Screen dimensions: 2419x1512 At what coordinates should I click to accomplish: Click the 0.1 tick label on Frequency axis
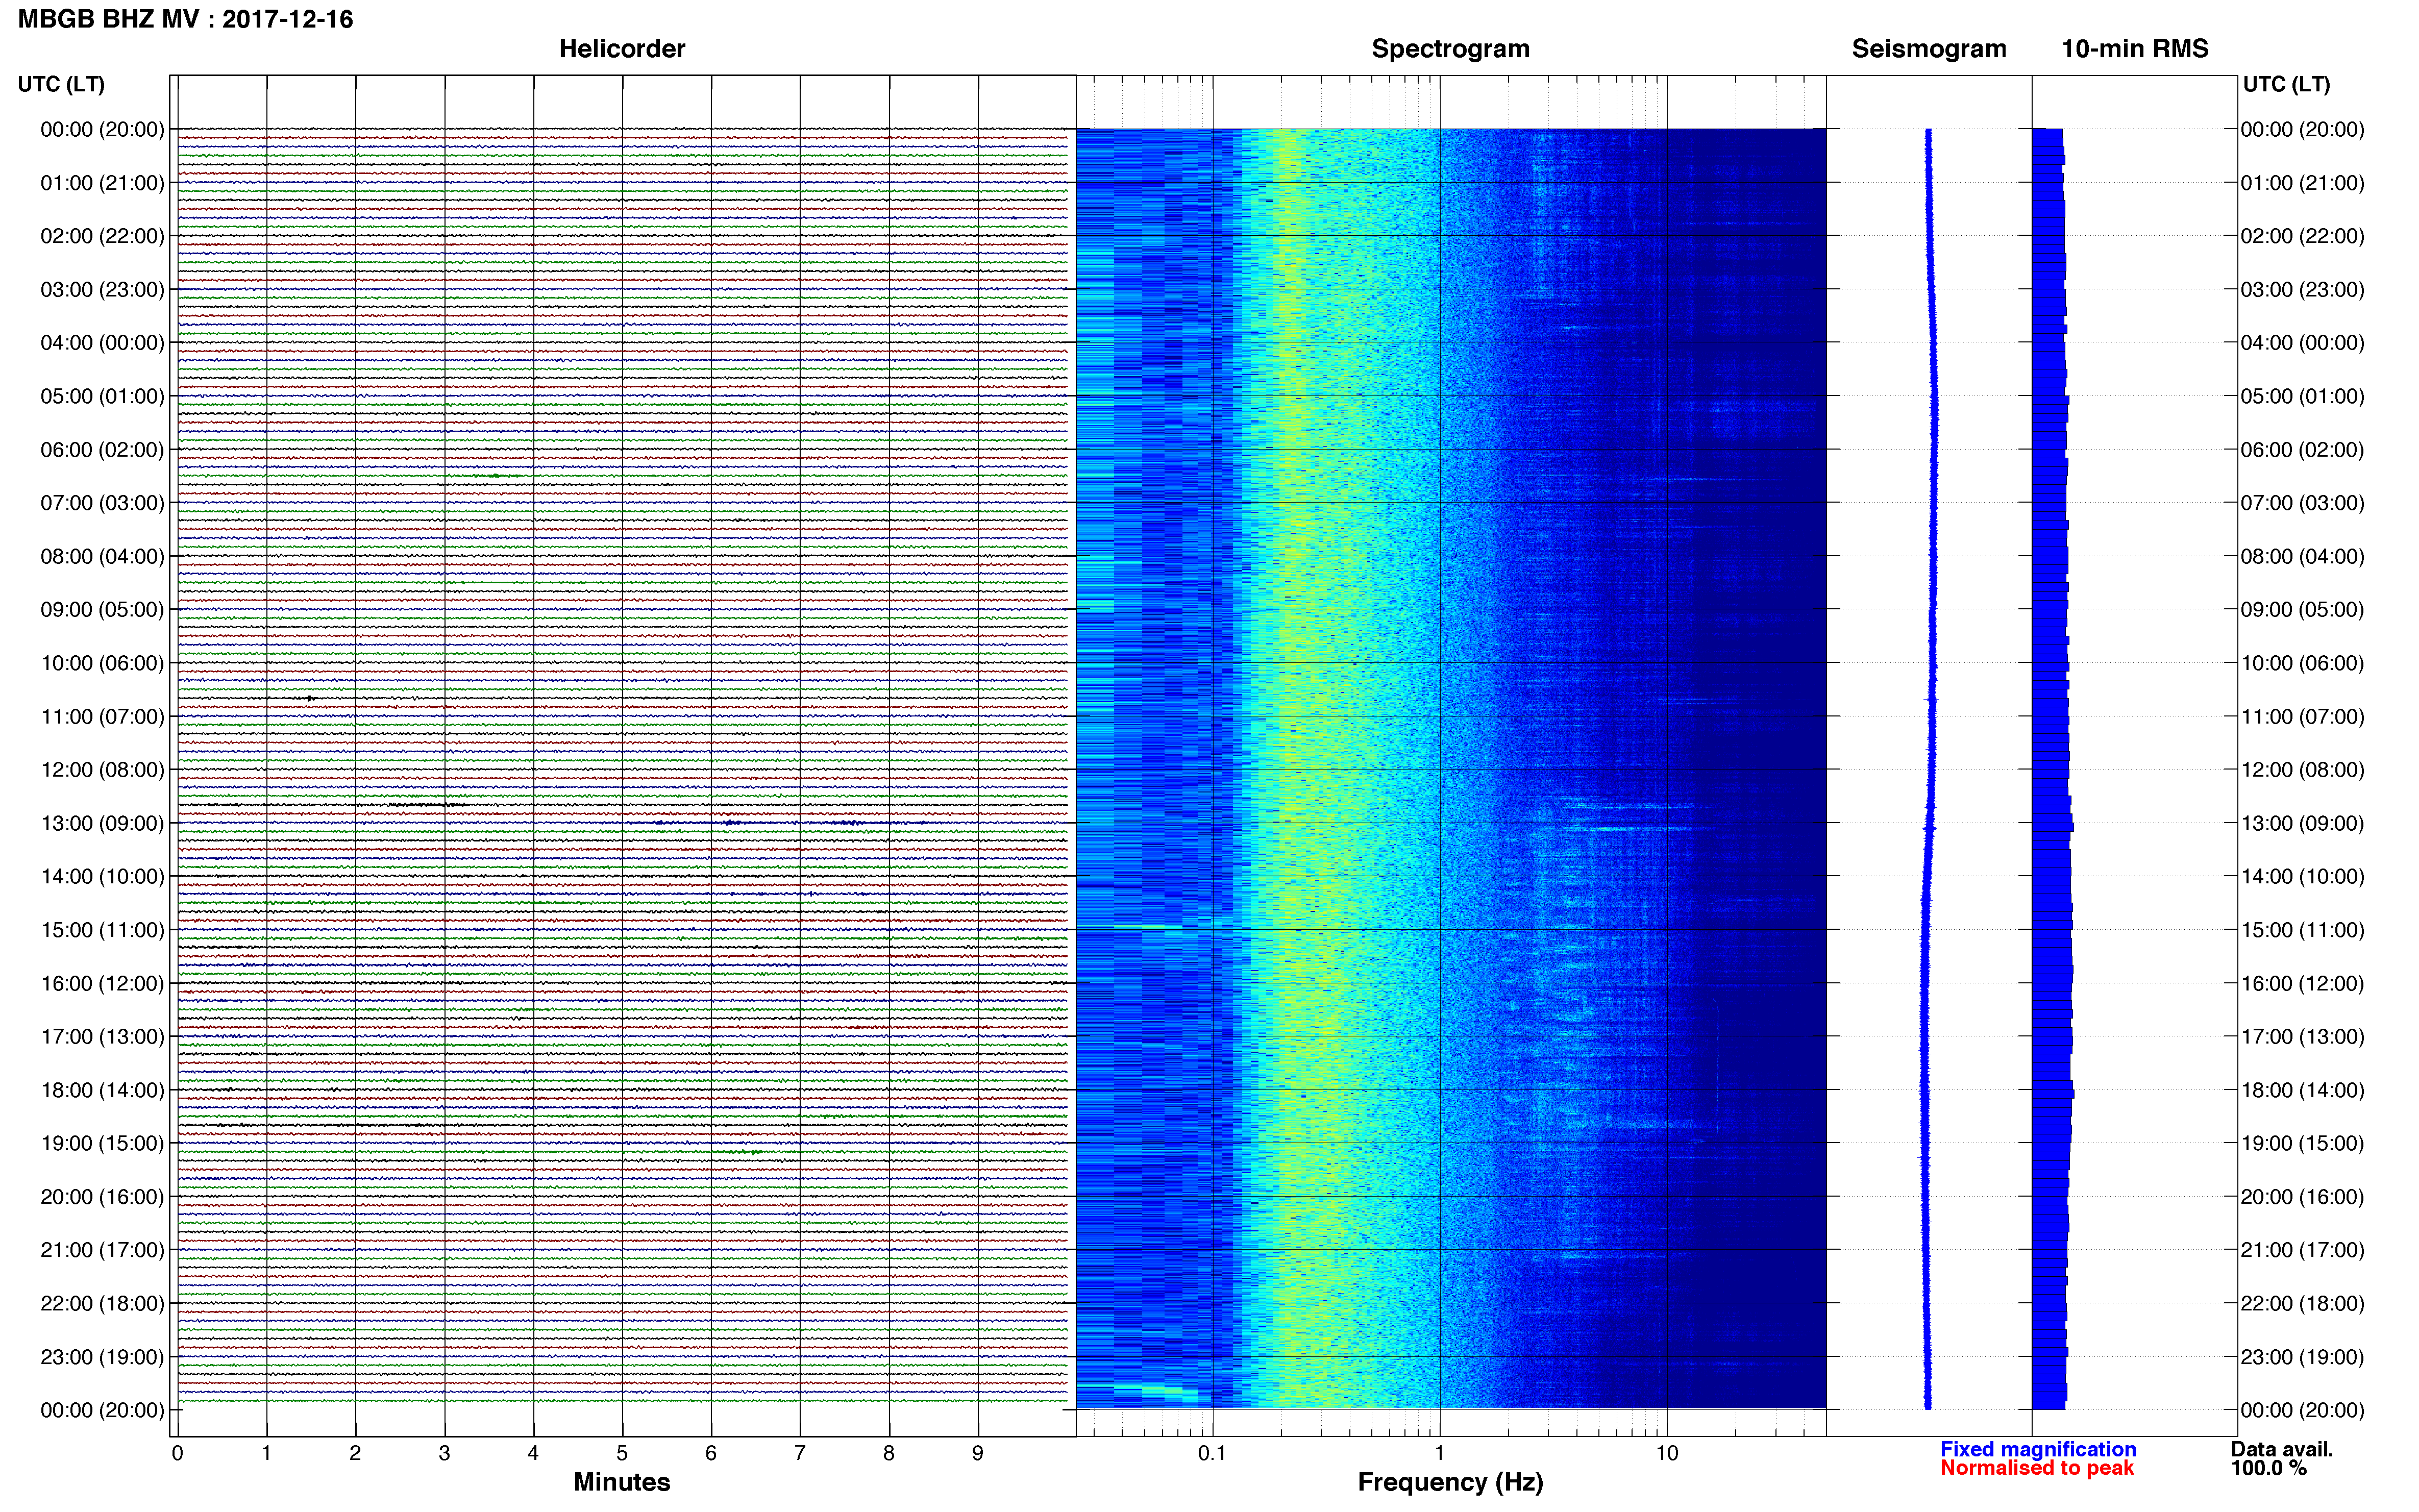click(x=1212, y=1453)
